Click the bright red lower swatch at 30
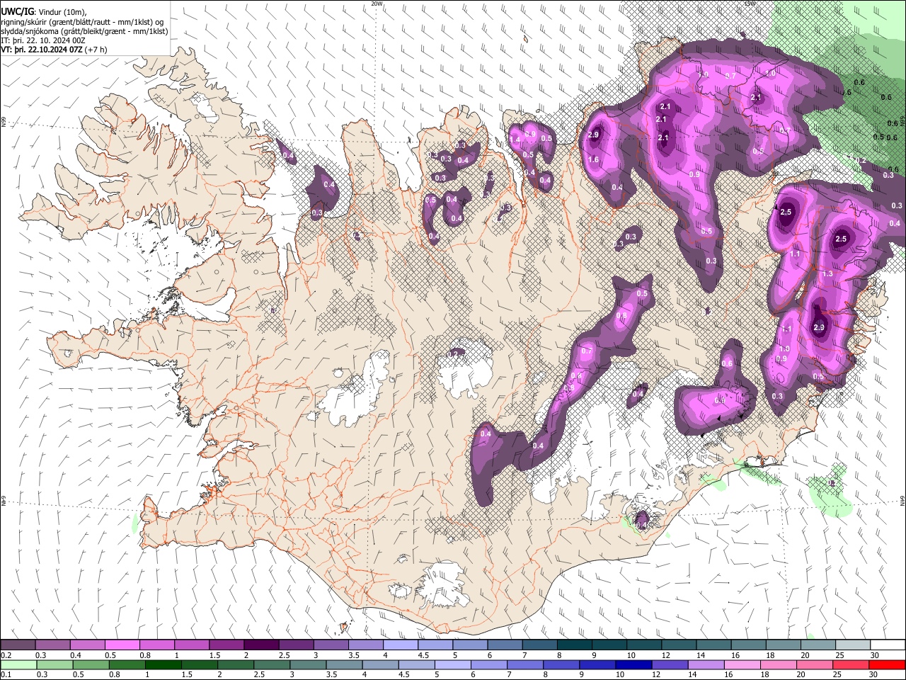 pyautogui.click(x=887, y=664)
